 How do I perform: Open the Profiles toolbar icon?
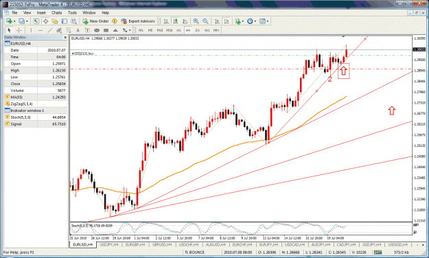21,21
